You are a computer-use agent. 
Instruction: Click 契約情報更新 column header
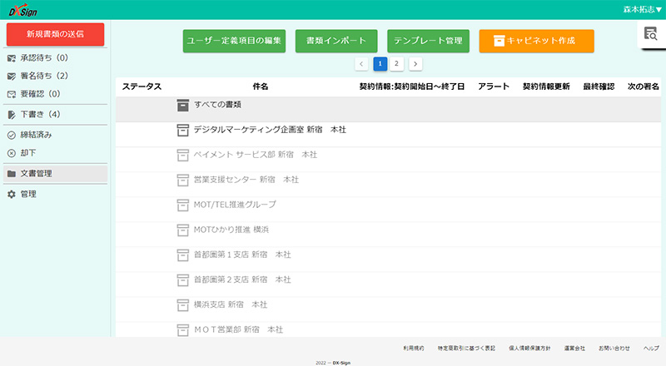click(x=546, y=87)
